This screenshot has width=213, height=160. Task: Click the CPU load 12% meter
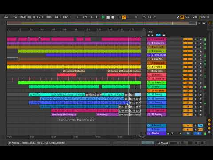tap(202, 17)
